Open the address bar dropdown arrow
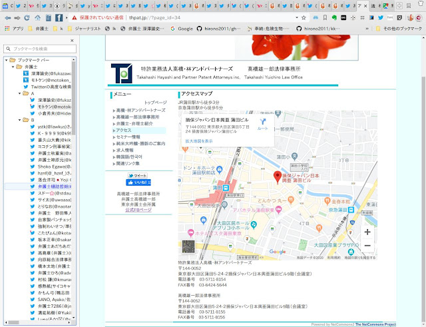 click(297, 18)
